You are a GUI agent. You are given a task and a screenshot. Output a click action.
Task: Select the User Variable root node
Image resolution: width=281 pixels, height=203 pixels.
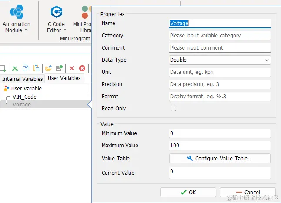pyautogui.click(x=27, y=88)
